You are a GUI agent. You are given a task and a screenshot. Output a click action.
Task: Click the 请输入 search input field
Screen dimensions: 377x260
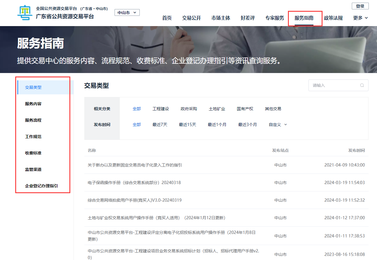point(334,85)
